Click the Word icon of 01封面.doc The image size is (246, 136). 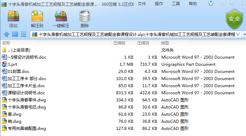tap(4, 71)
